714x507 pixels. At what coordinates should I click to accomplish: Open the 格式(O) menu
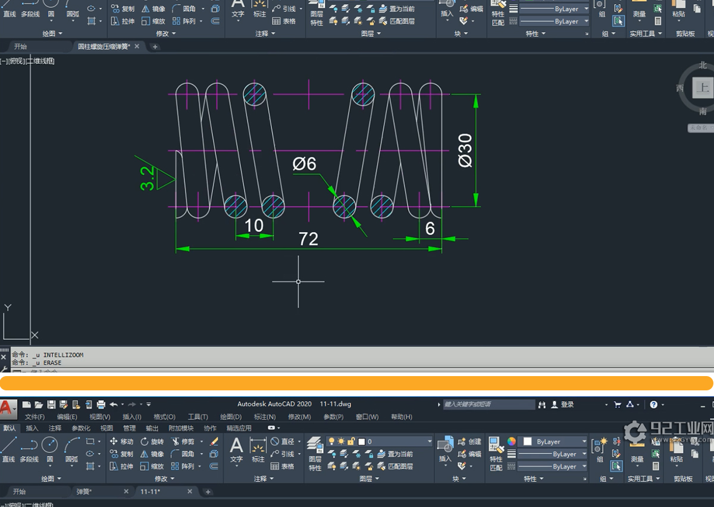coord(164,417)
